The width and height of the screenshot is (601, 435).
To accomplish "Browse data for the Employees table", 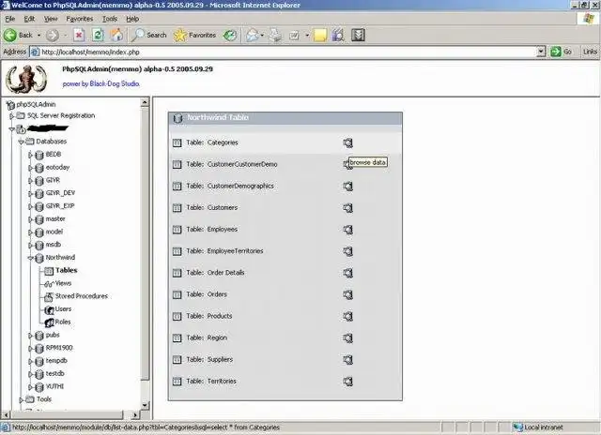I will pyautogui.click(x=347, y=230).
